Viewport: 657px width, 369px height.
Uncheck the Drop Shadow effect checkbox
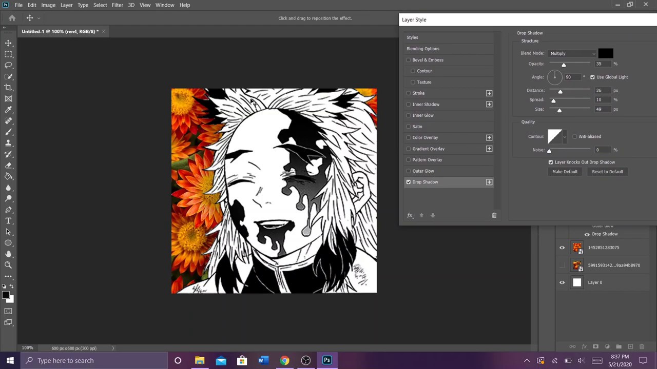click(x=409, y=182)
